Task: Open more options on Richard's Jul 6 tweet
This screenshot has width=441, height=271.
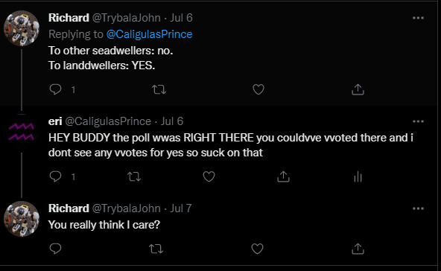Action: coord(418,18)
